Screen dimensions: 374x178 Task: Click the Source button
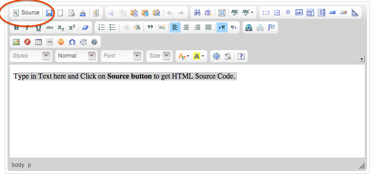(x=26, y=13)
